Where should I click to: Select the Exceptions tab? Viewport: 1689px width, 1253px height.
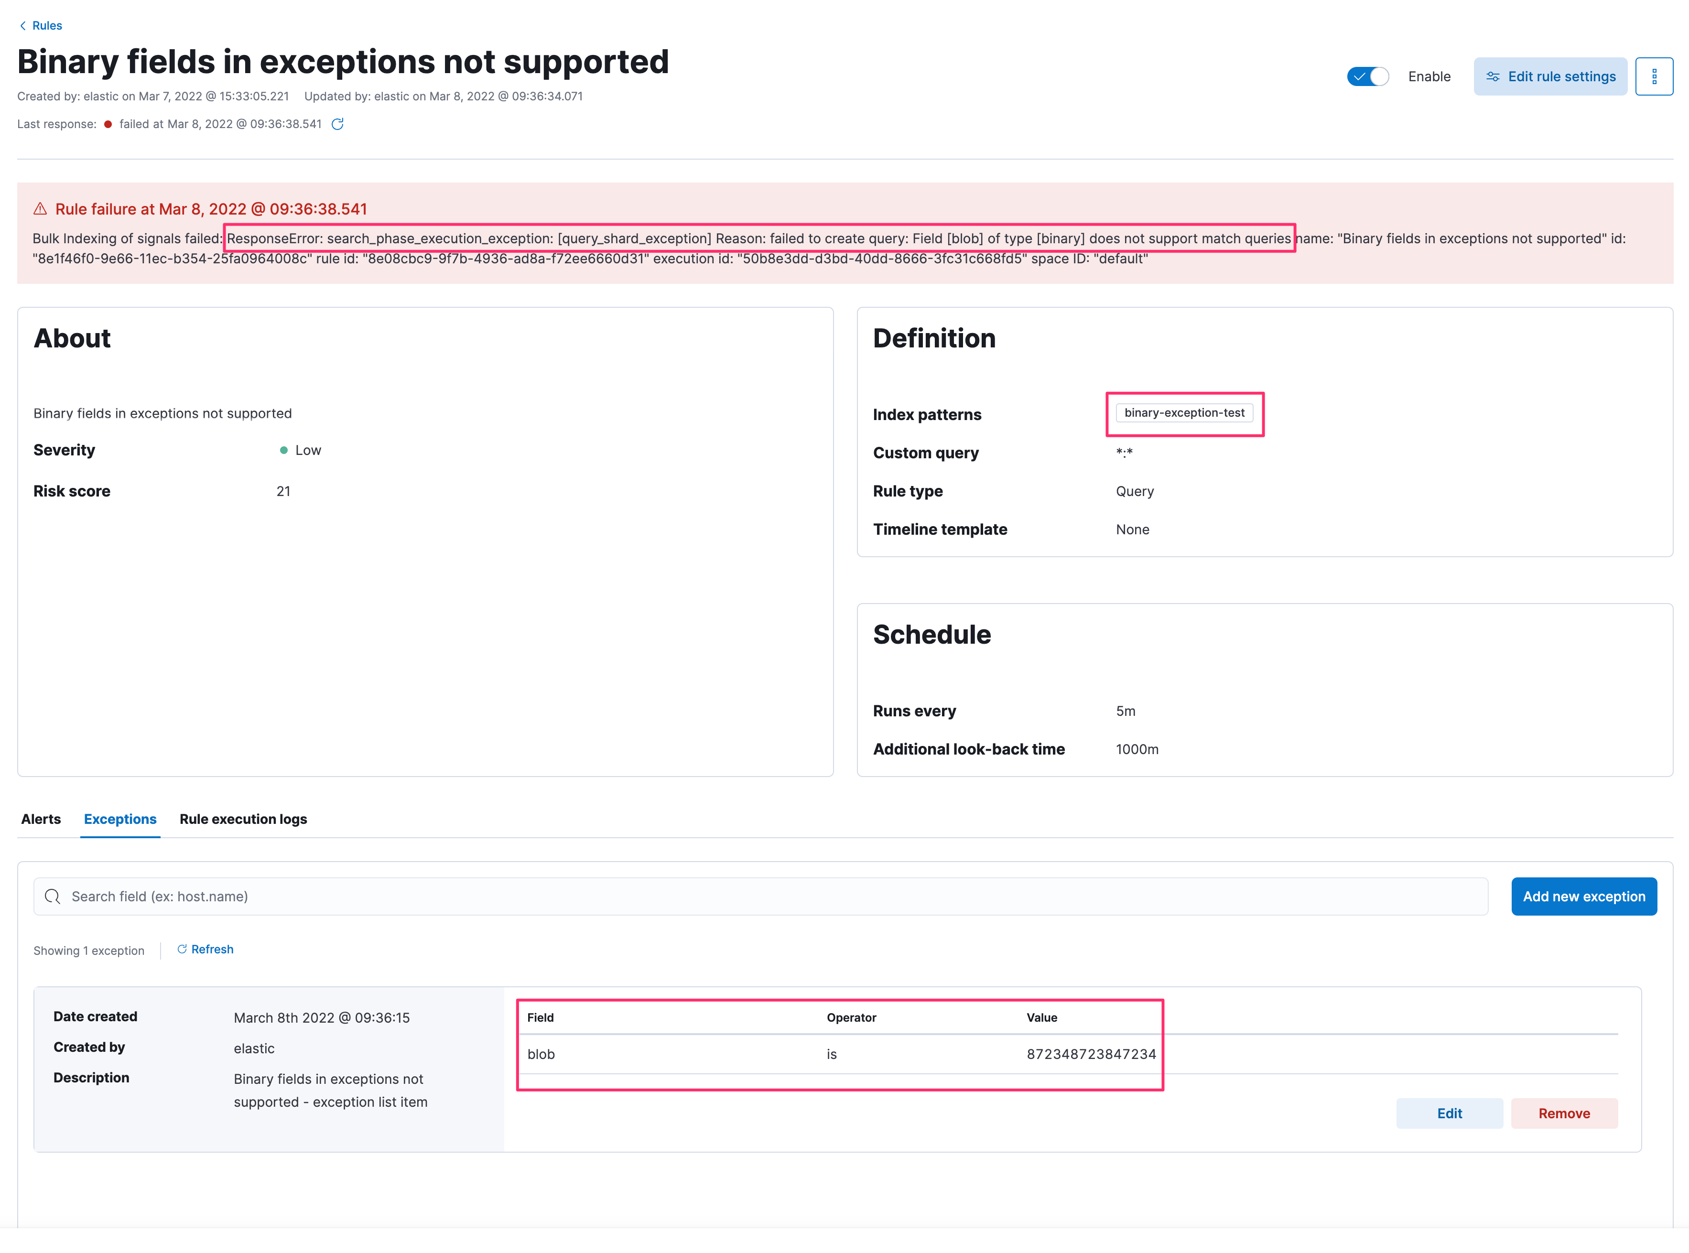(120, 819)
